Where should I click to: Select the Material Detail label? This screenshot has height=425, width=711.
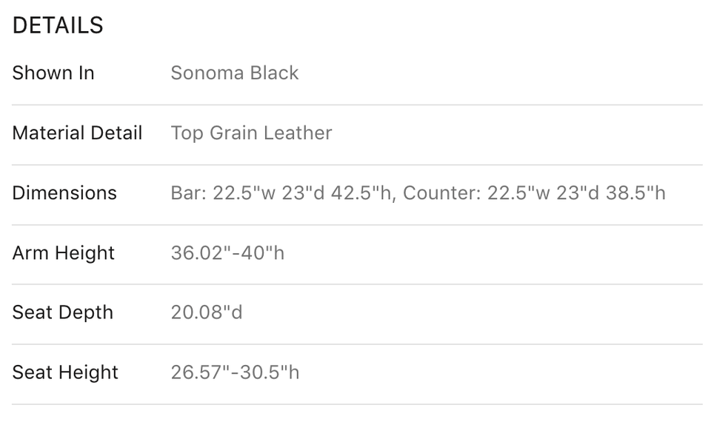tap(77, 133)
